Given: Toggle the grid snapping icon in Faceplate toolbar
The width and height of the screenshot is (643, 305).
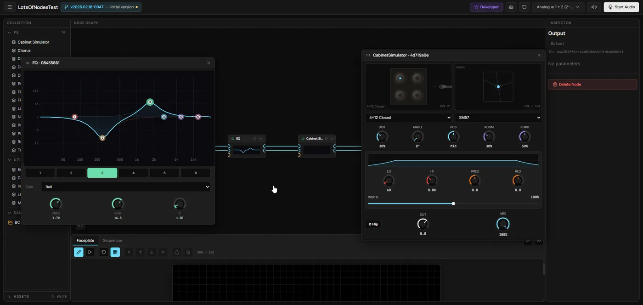Looking at the screenshot, I should (114, 252).
